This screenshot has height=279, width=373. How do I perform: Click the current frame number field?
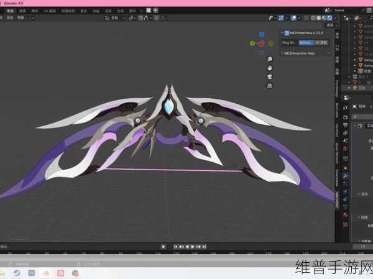tap(364, 247)
